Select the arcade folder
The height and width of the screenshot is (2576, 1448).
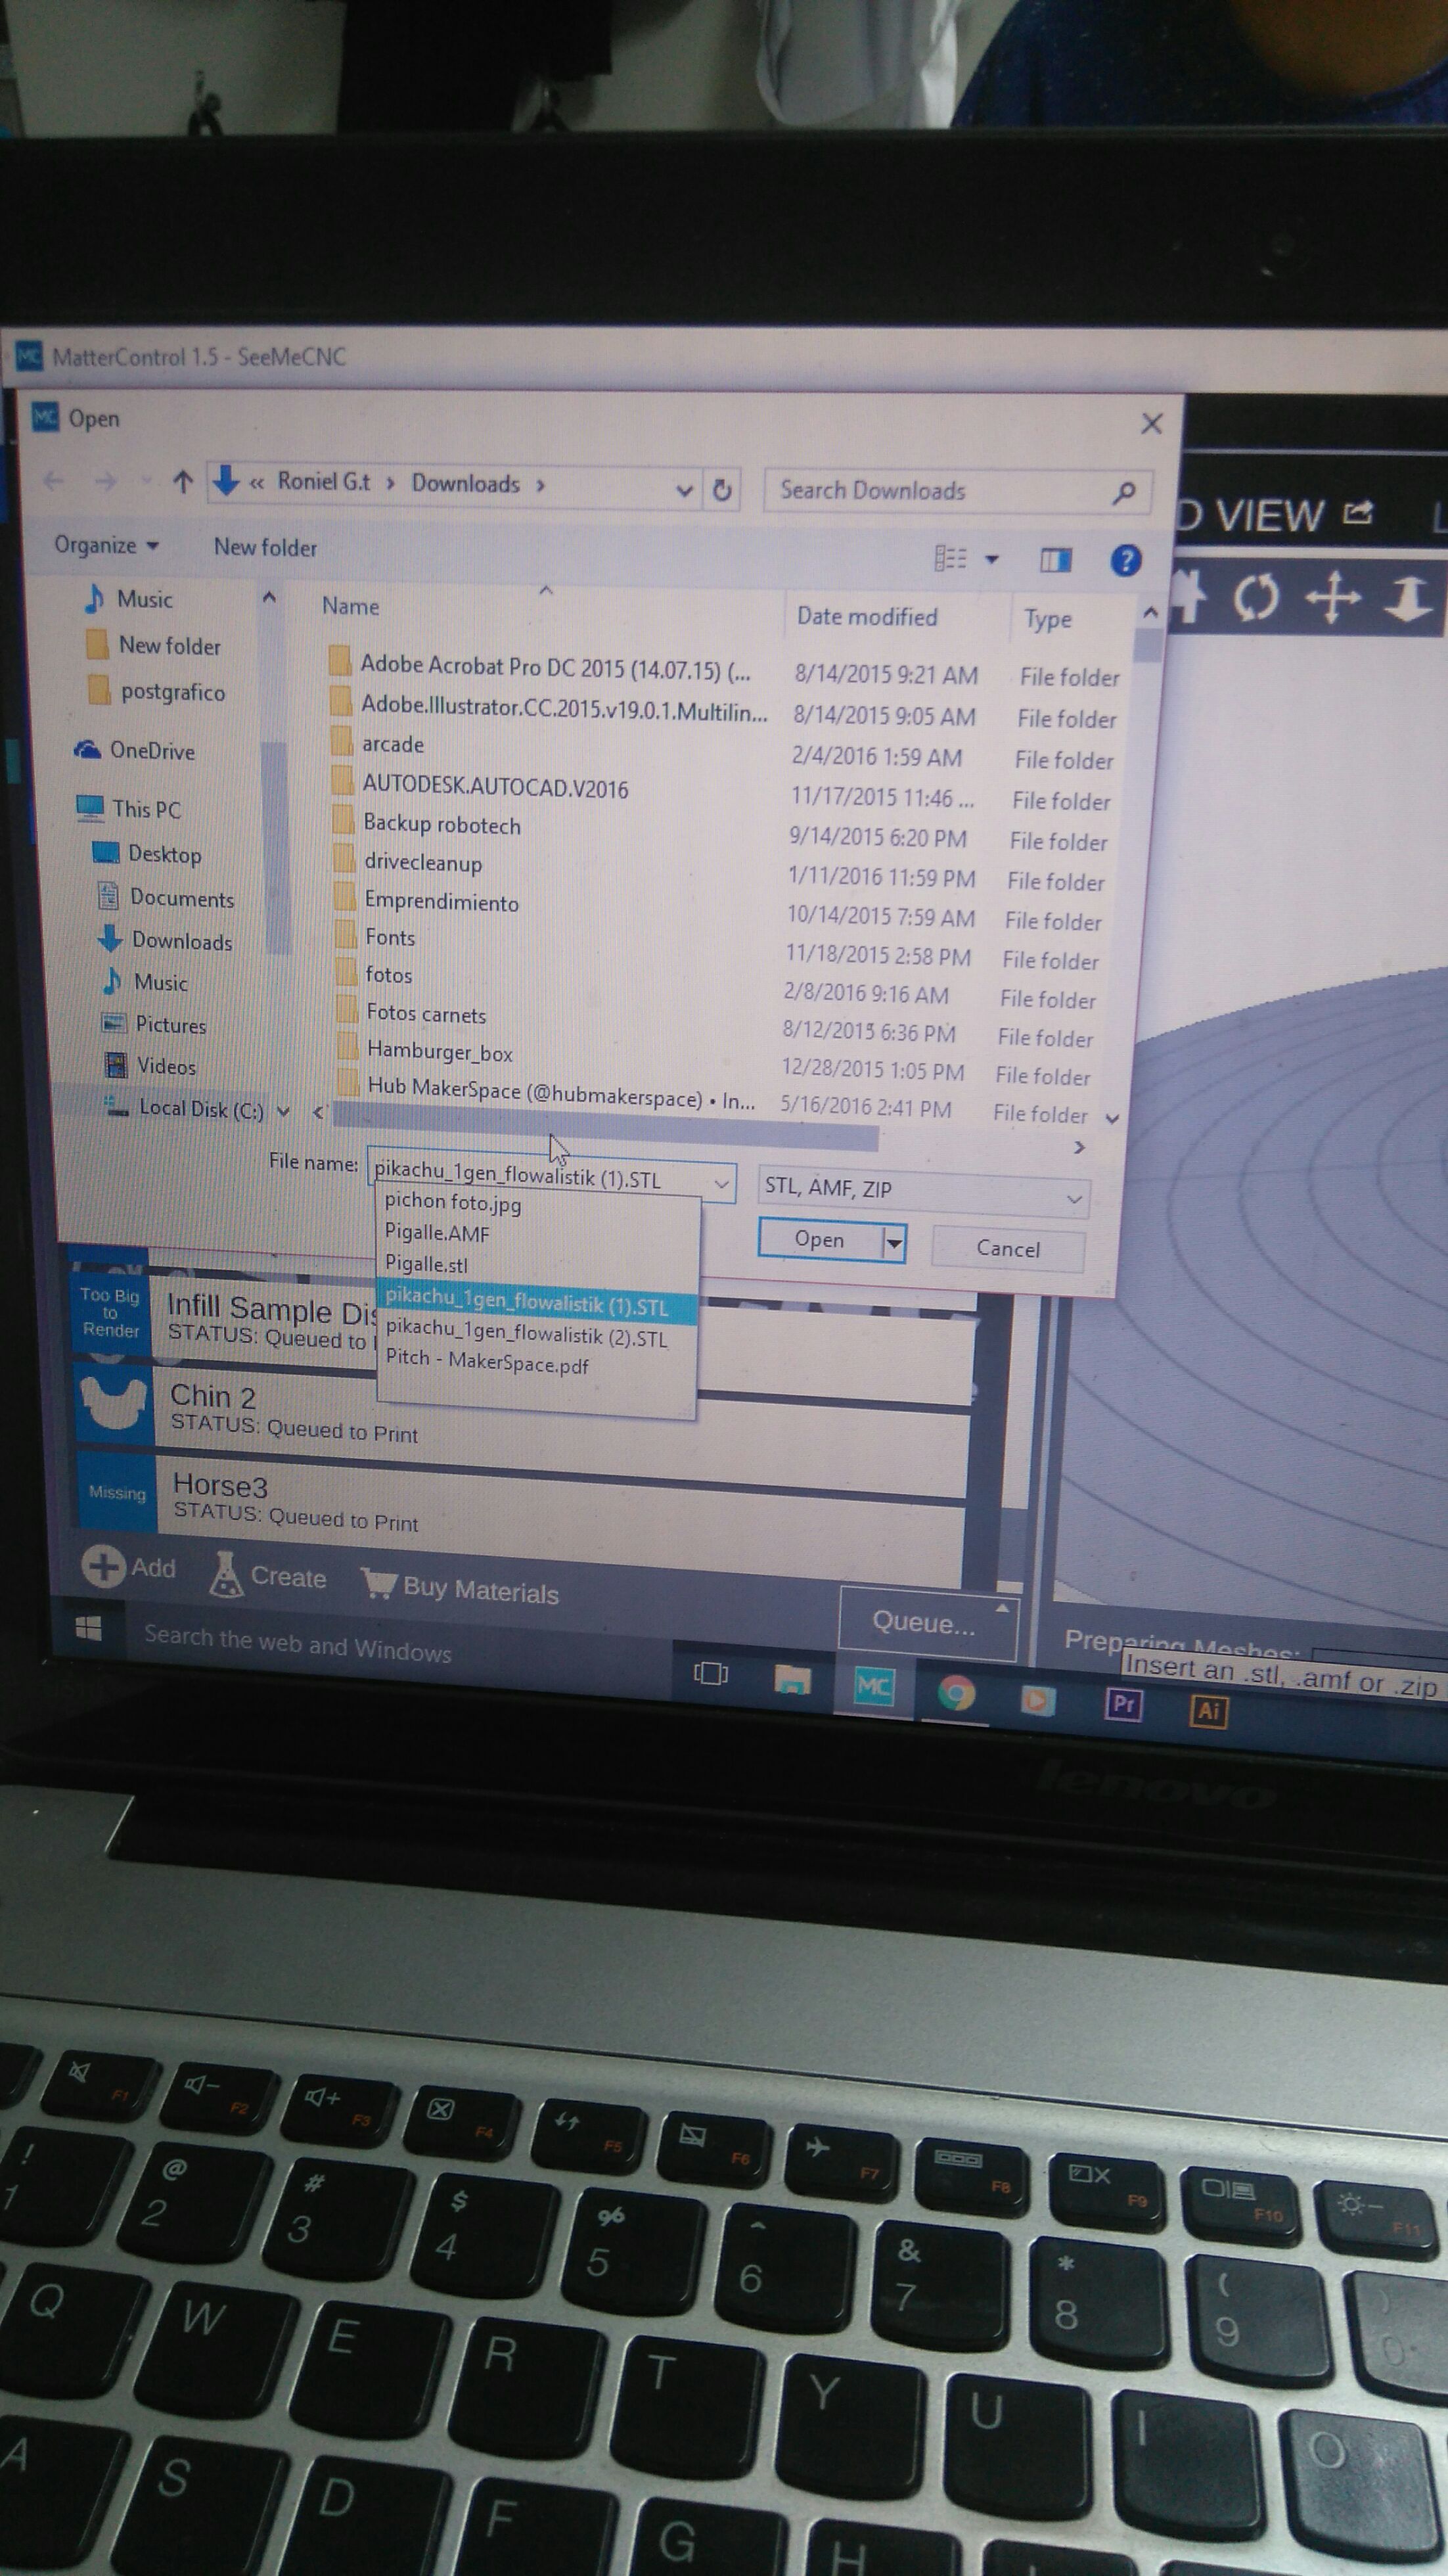[x=377, y=743]
